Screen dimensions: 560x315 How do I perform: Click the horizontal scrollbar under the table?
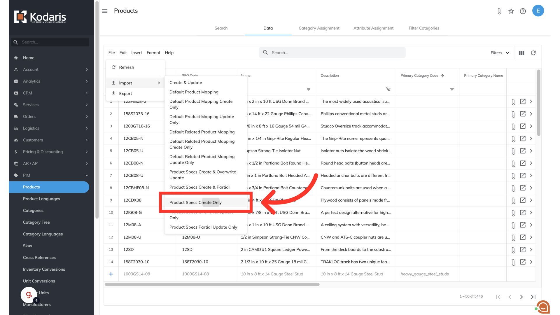click(x=212, y=284)
